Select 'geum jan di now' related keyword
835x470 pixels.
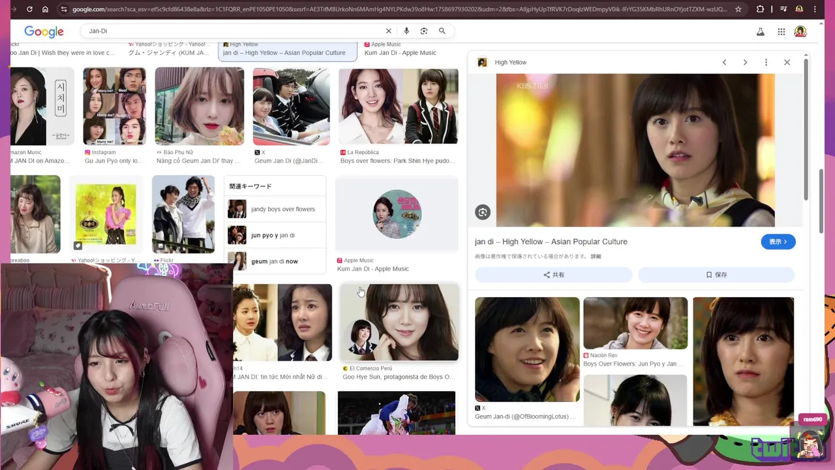pos(275,261)
